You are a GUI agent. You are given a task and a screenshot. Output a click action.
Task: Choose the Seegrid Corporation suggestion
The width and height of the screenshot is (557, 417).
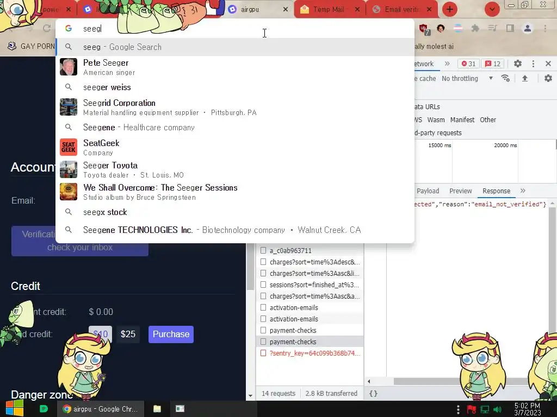pos(235,107)
